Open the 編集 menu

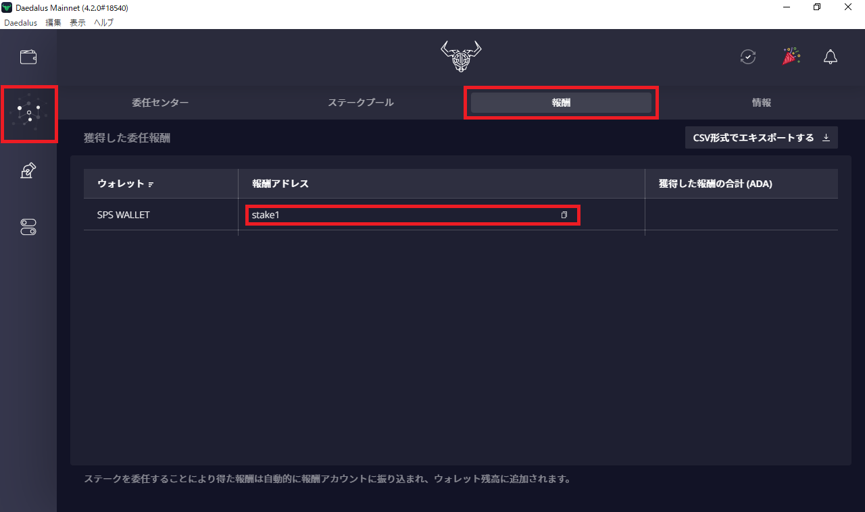[53, 22]
